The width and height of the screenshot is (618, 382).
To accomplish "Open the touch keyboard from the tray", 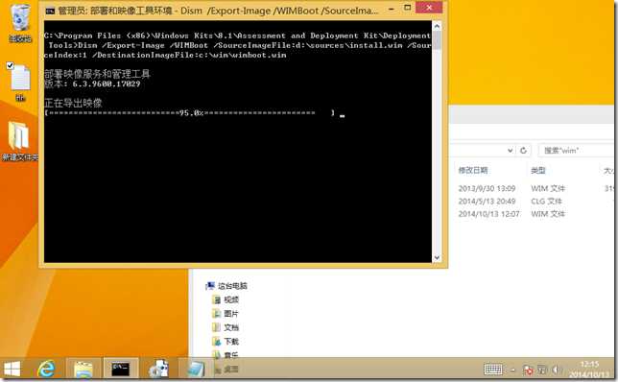I will pos(493,370).
